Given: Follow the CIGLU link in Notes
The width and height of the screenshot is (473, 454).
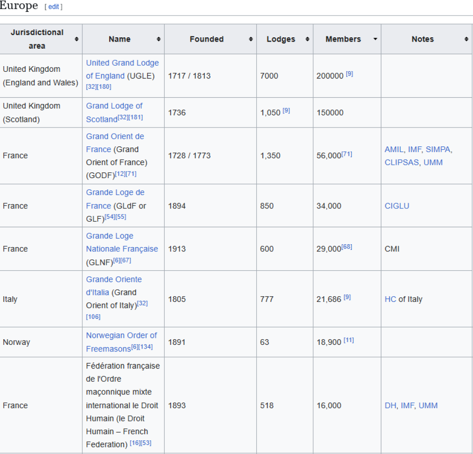Looking at the screenshot, I should point(397,206).
